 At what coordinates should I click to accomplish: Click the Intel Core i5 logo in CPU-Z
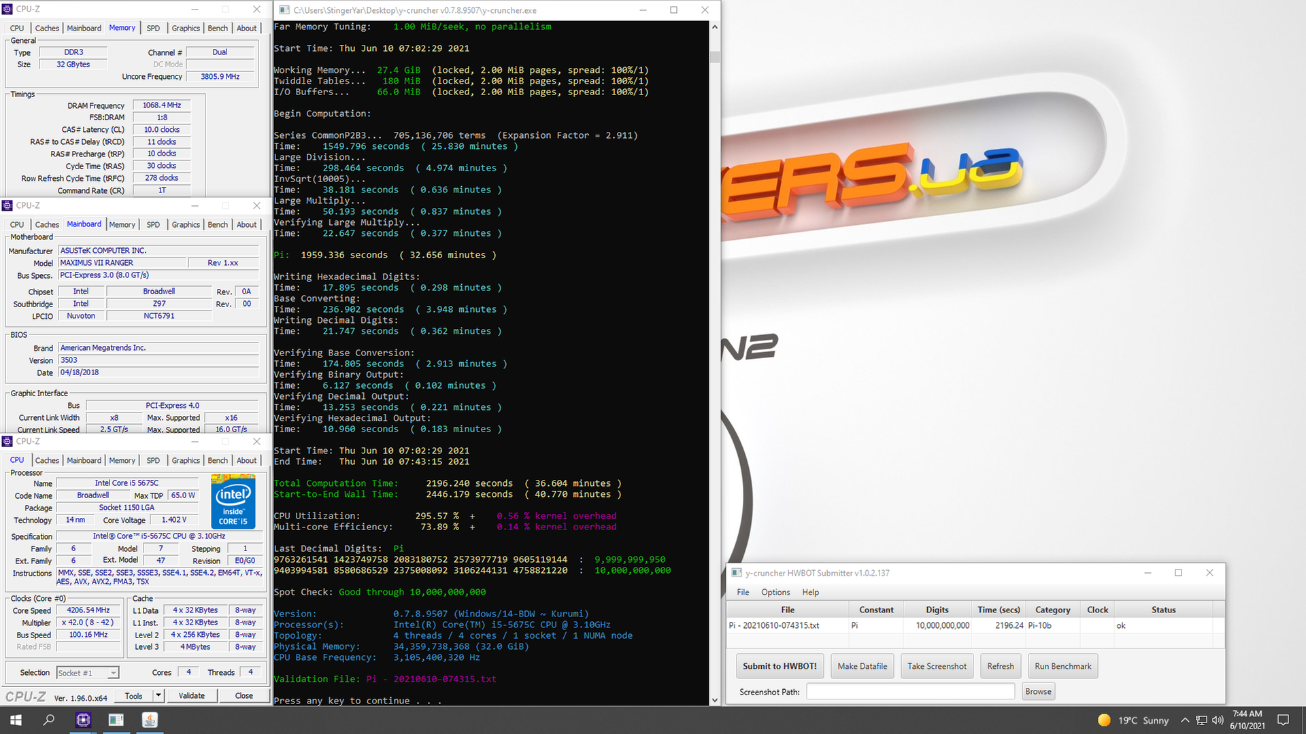point(233,502)
